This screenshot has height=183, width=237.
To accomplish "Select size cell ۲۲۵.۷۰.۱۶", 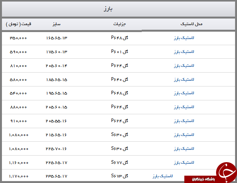I will (56, 149).
